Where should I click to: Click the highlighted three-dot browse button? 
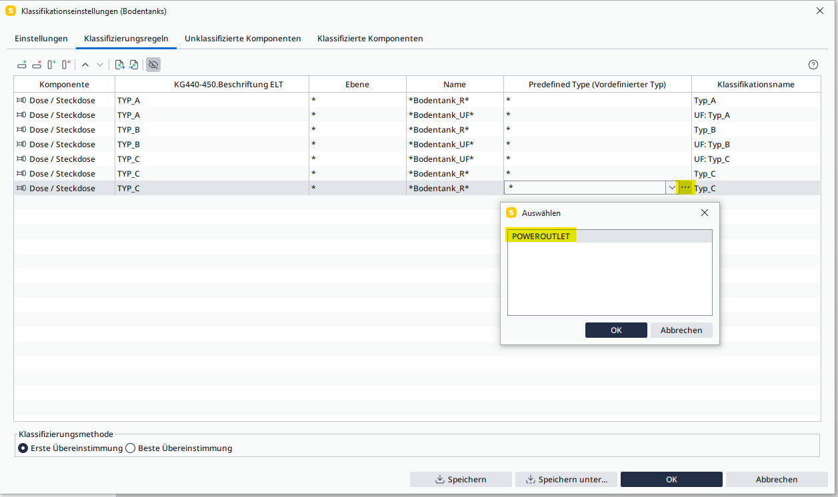(685, 188)
